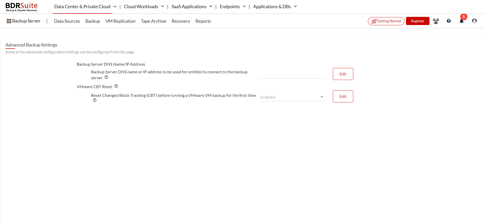This screenshot has height=223, width=484.
Task: Click the Getting Started button
Action: tap(386, 21)
